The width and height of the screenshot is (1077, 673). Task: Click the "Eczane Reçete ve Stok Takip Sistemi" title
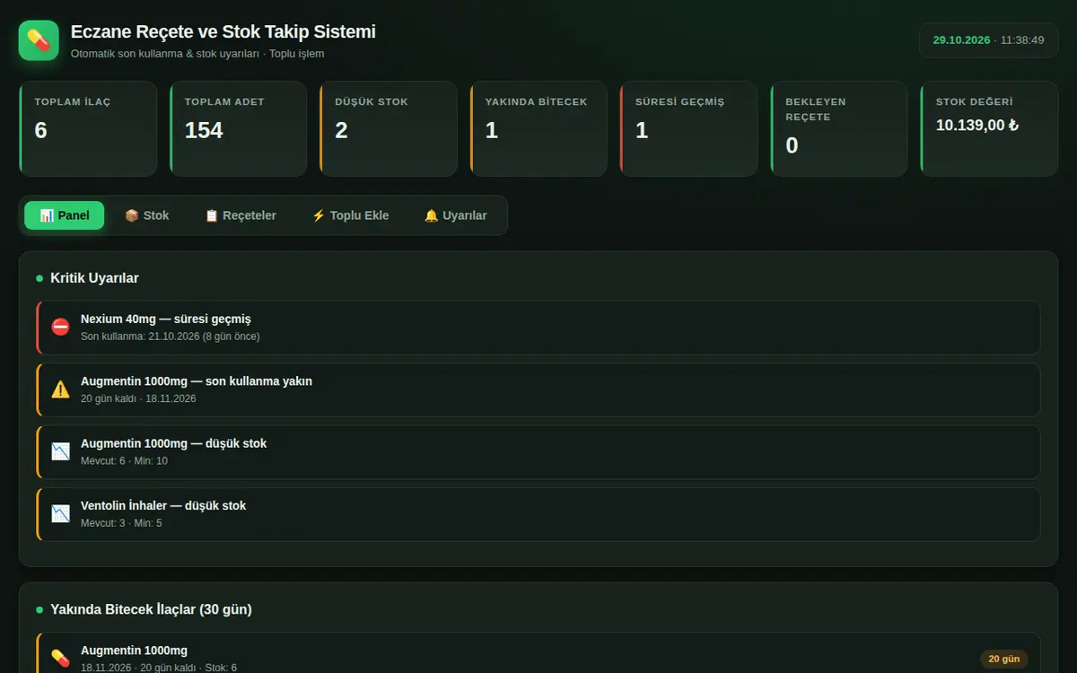223,31
